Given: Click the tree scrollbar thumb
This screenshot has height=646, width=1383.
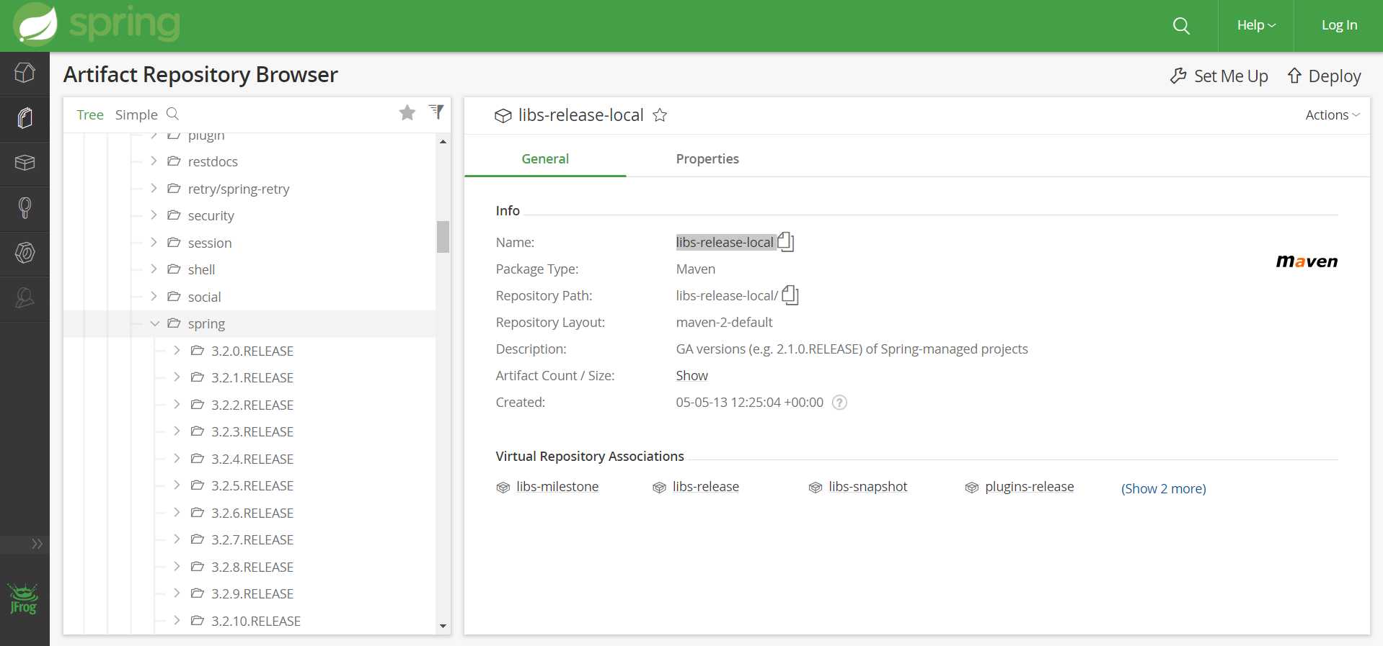Looking at the screenshot, I should tap(443, 236).
